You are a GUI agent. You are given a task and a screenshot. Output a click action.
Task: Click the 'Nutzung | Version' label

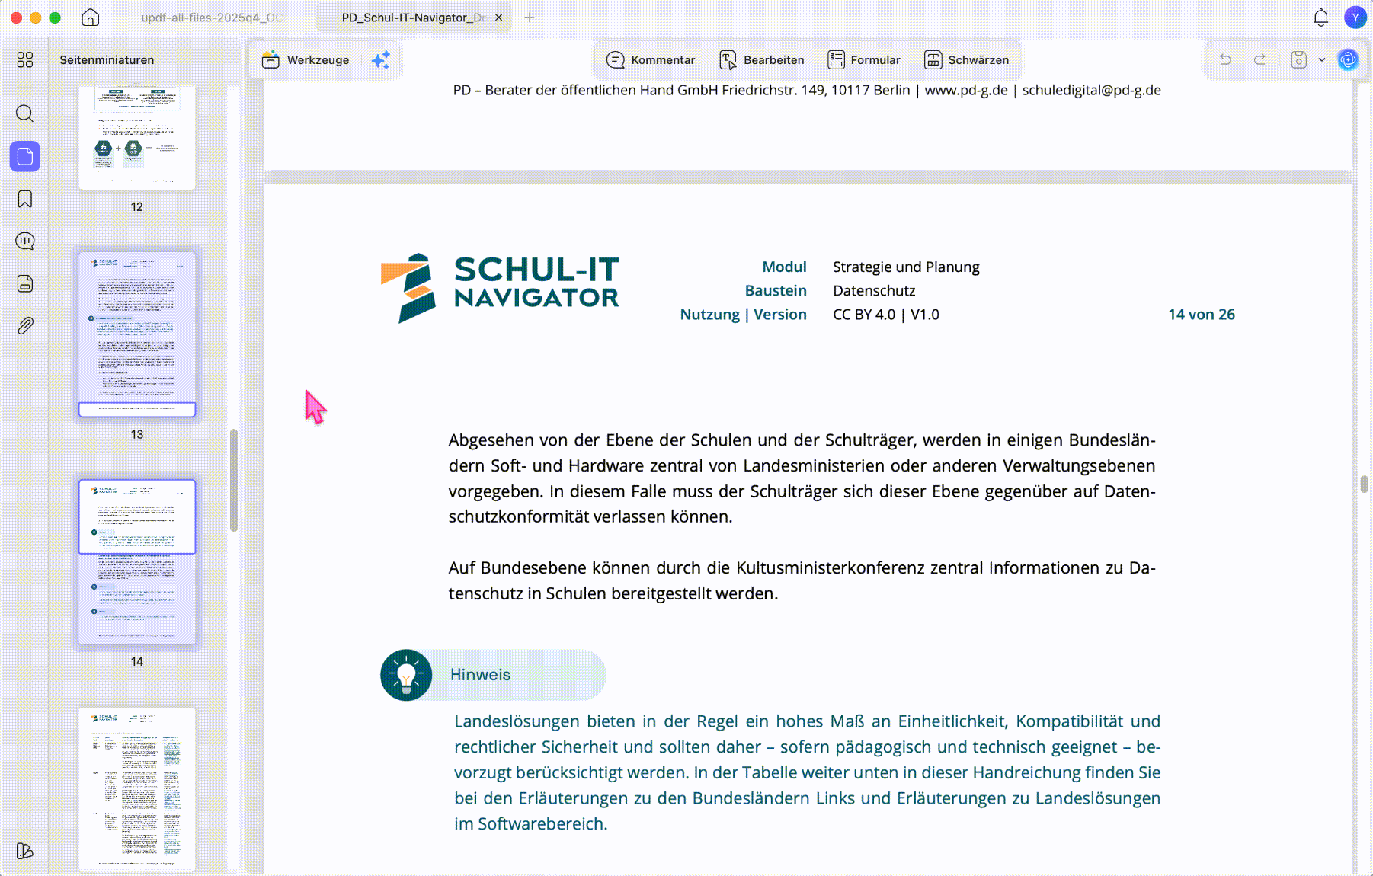pos(743,315)
